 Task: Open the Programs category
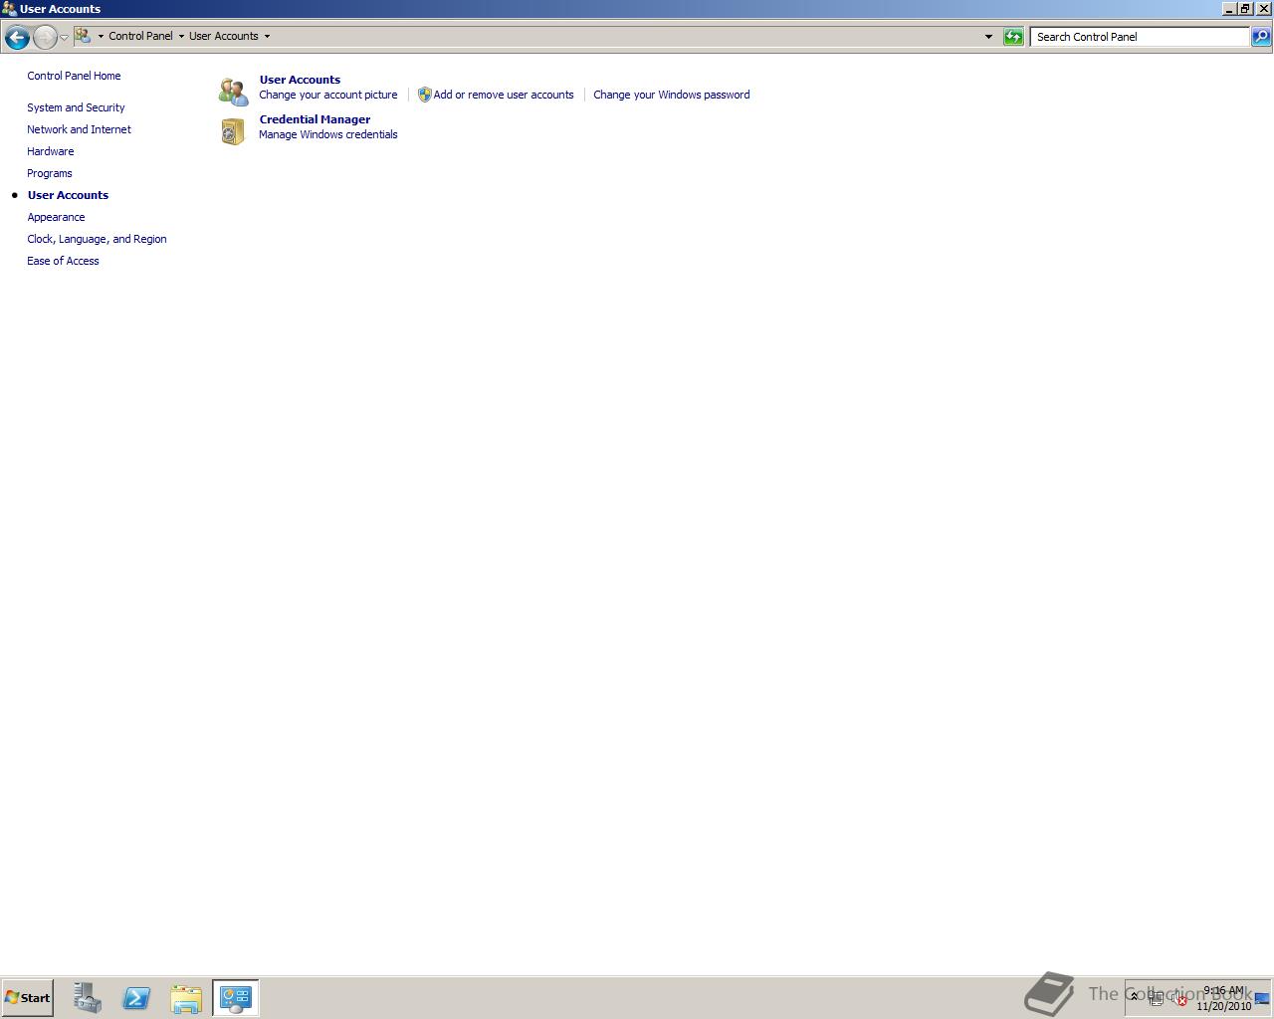(x=50, y=173)
